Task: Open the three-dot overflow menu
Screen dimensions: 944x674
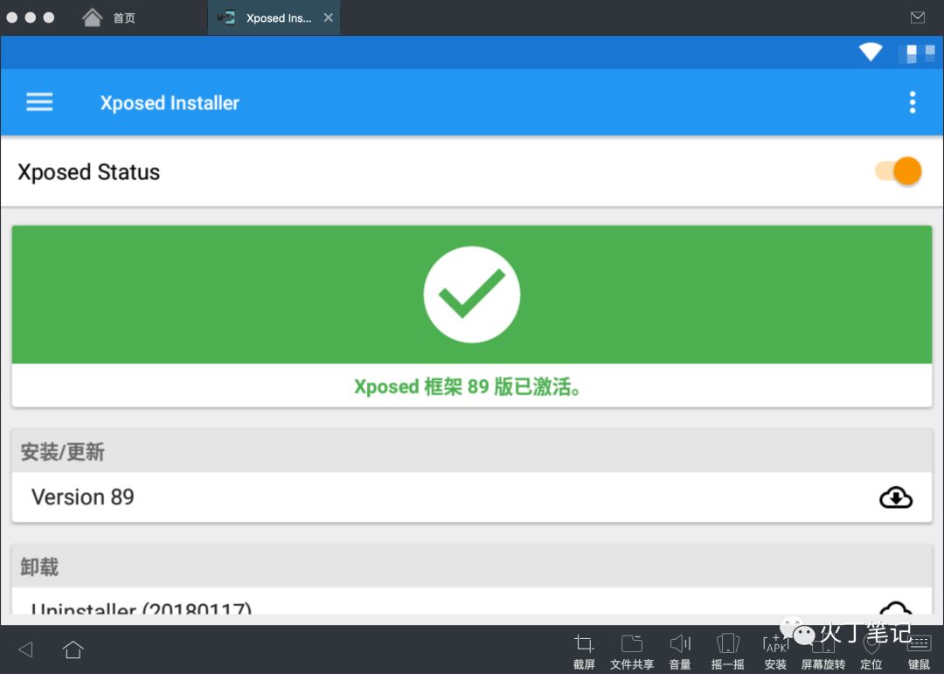Action: click(x=913, y=102)
